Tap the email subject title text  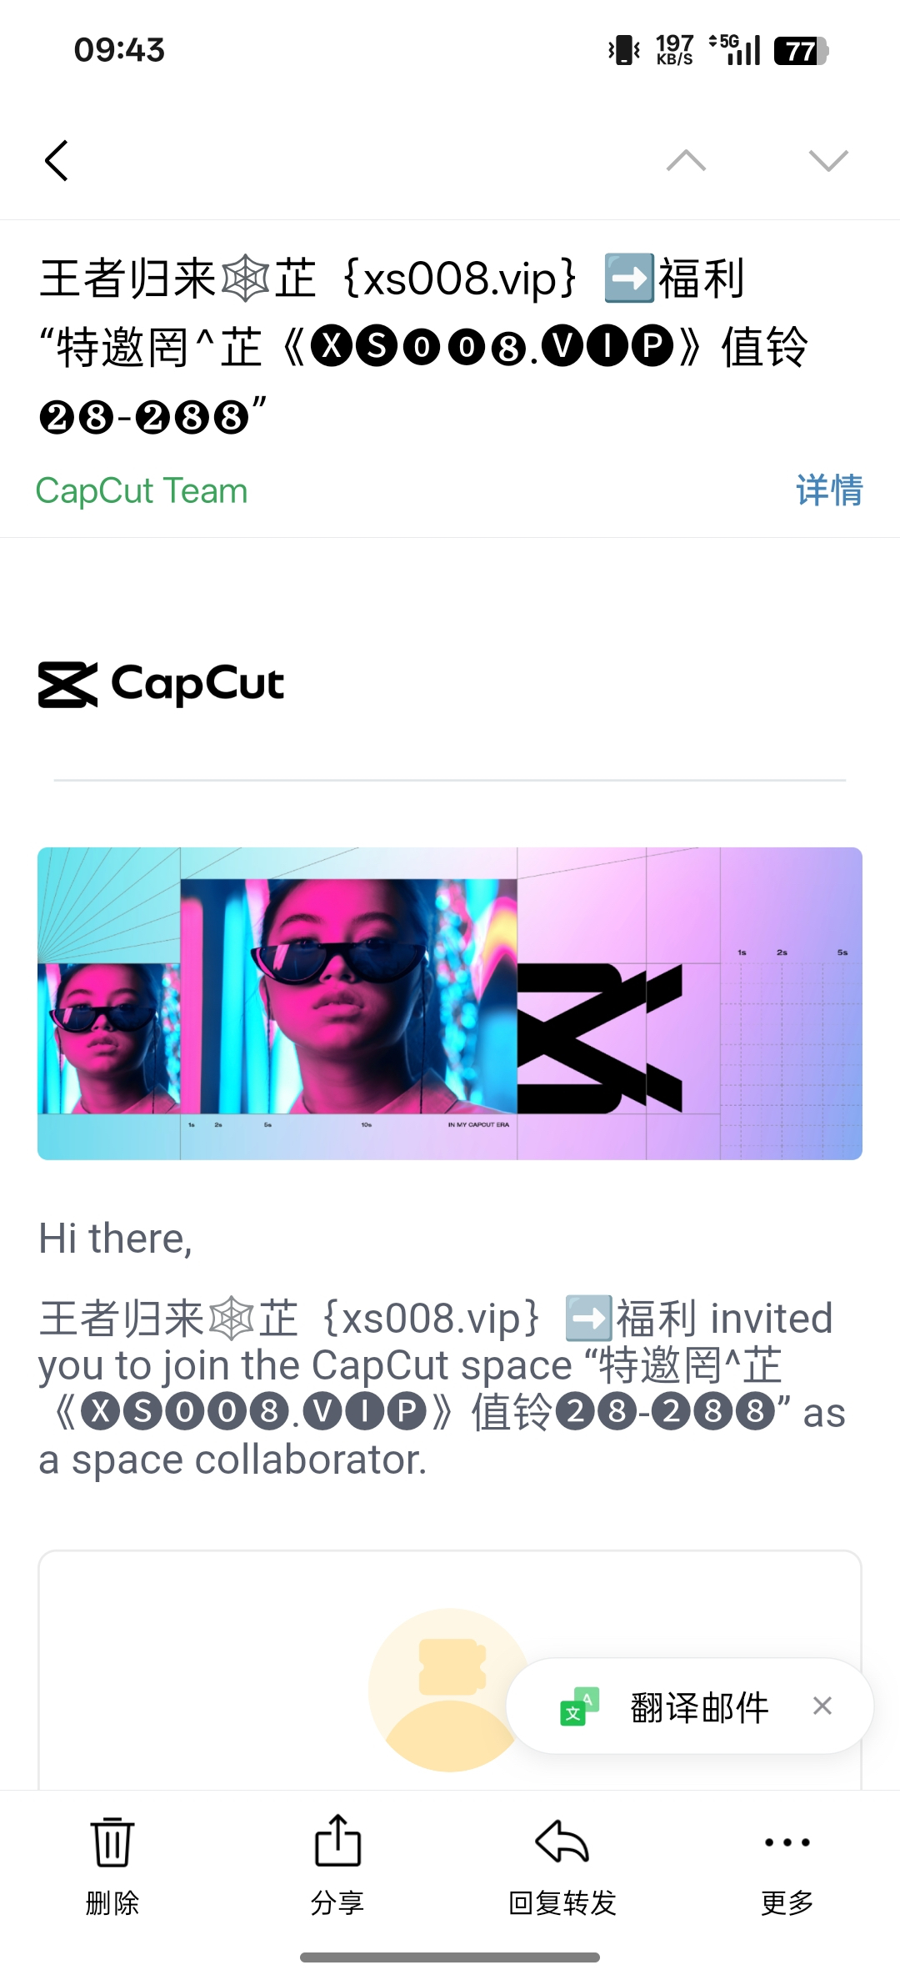423,346
